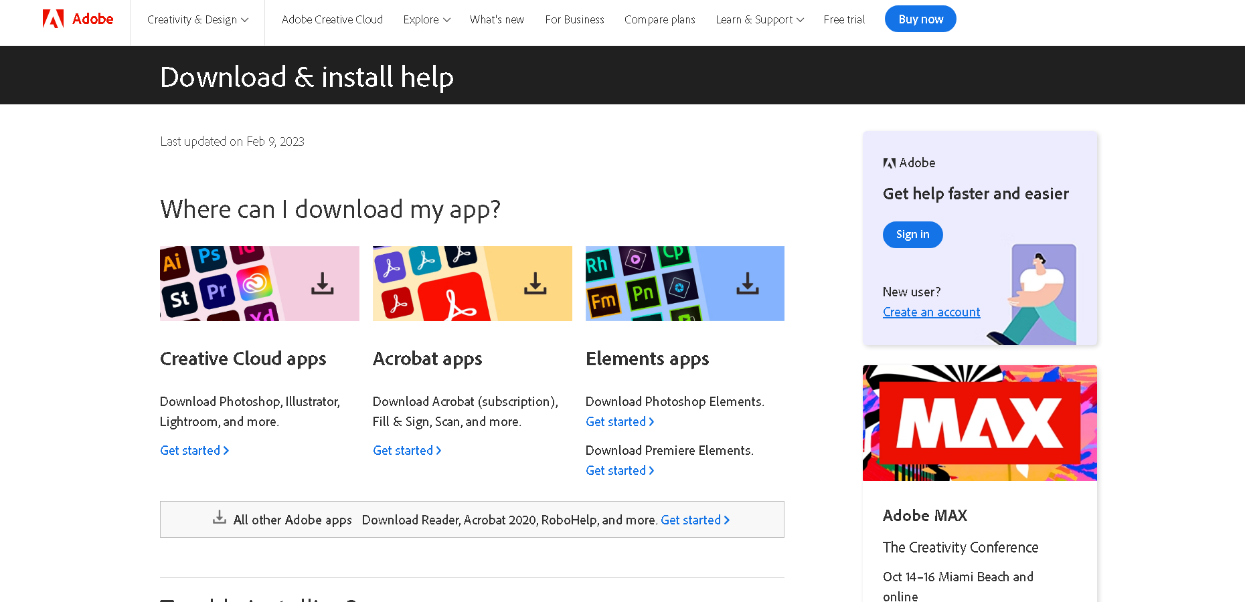Click the download icon on Creative Cloud banner
Image resolution: width=1245 pixels, height=602 pixels.
pos(322,284)
